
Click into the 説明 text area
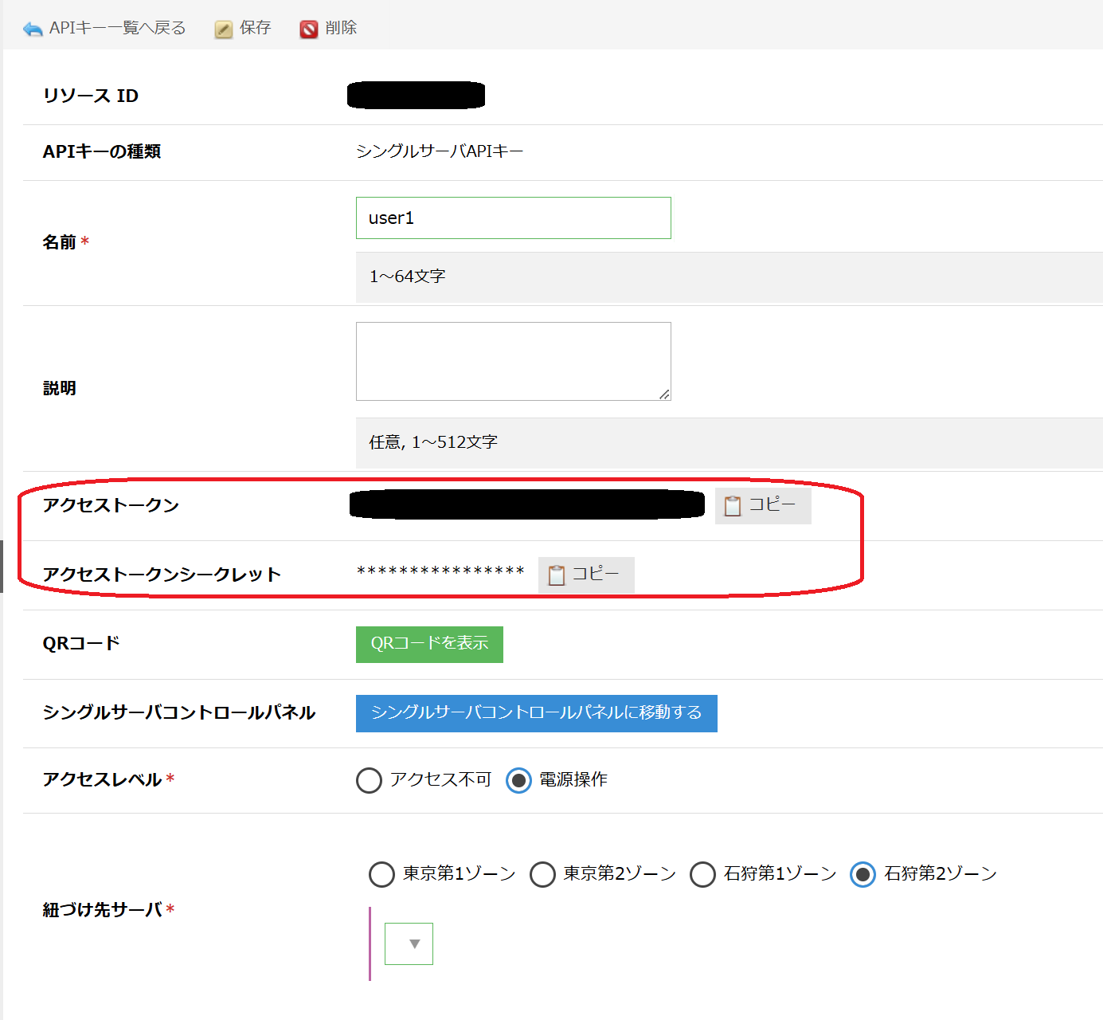click(x=514, y=361)
